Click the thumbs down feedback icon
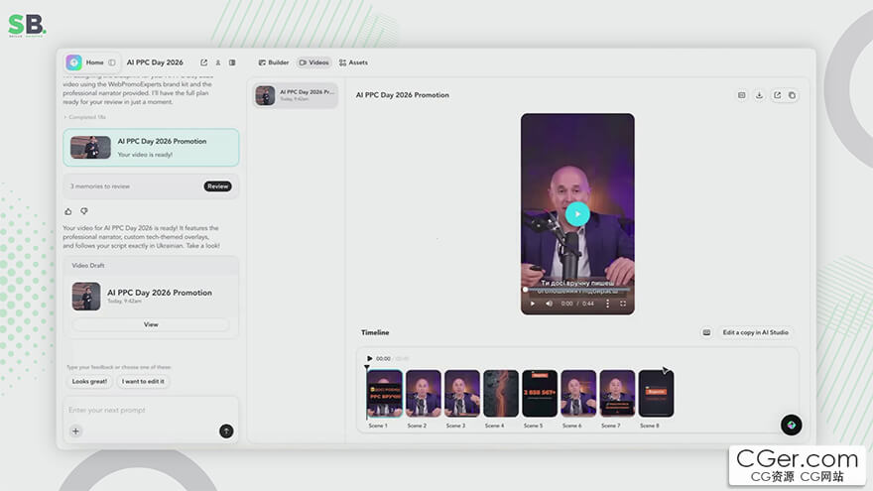Screen dimensions: 873x491 coord(84,211)
